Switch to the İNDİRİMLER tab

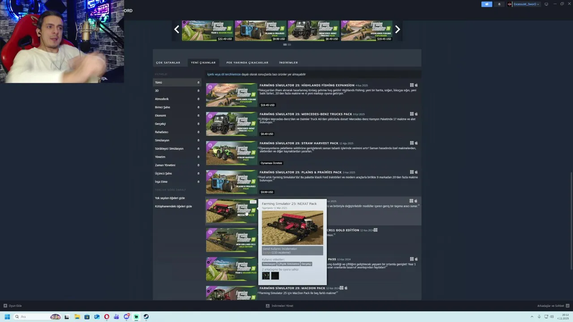click(288, 63)
